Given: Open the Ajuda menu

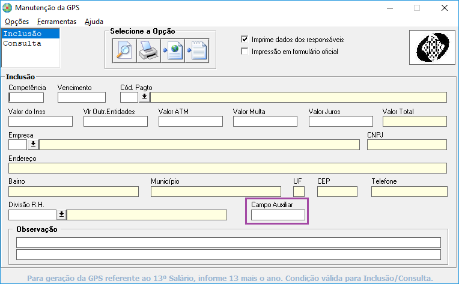Looking at the screenshot, I should tap(94, 22).
